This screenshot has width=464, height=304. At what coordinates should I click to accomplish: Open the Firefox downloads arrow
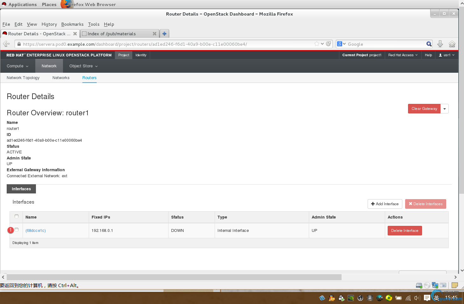click(x=440, y=44)
